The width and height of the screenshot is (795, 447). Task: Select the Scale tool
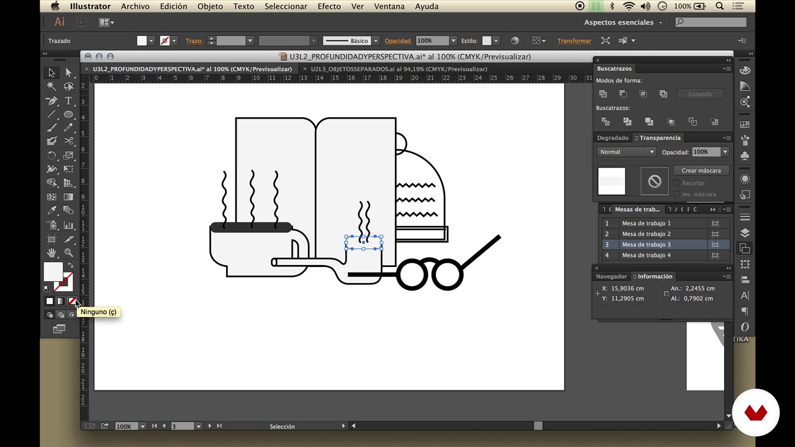tap(68, 156)
